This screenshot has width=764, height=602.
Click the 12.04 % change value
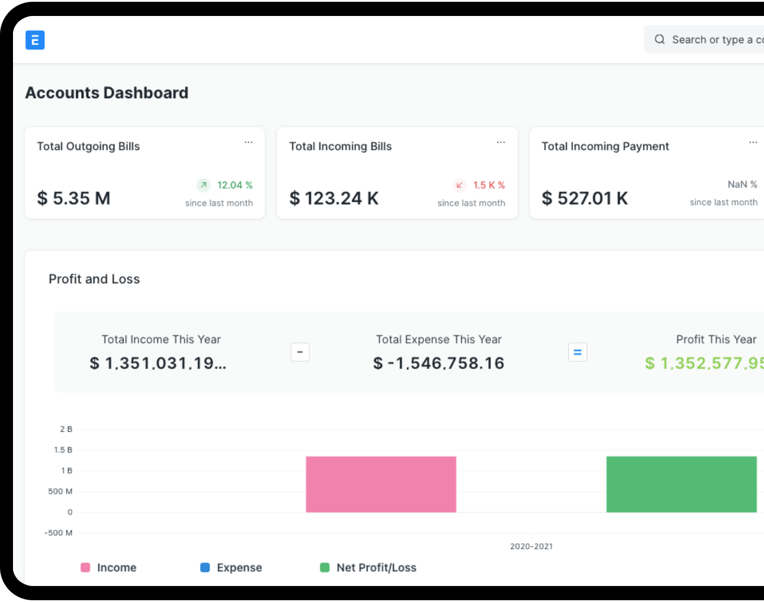pos(235,185)
